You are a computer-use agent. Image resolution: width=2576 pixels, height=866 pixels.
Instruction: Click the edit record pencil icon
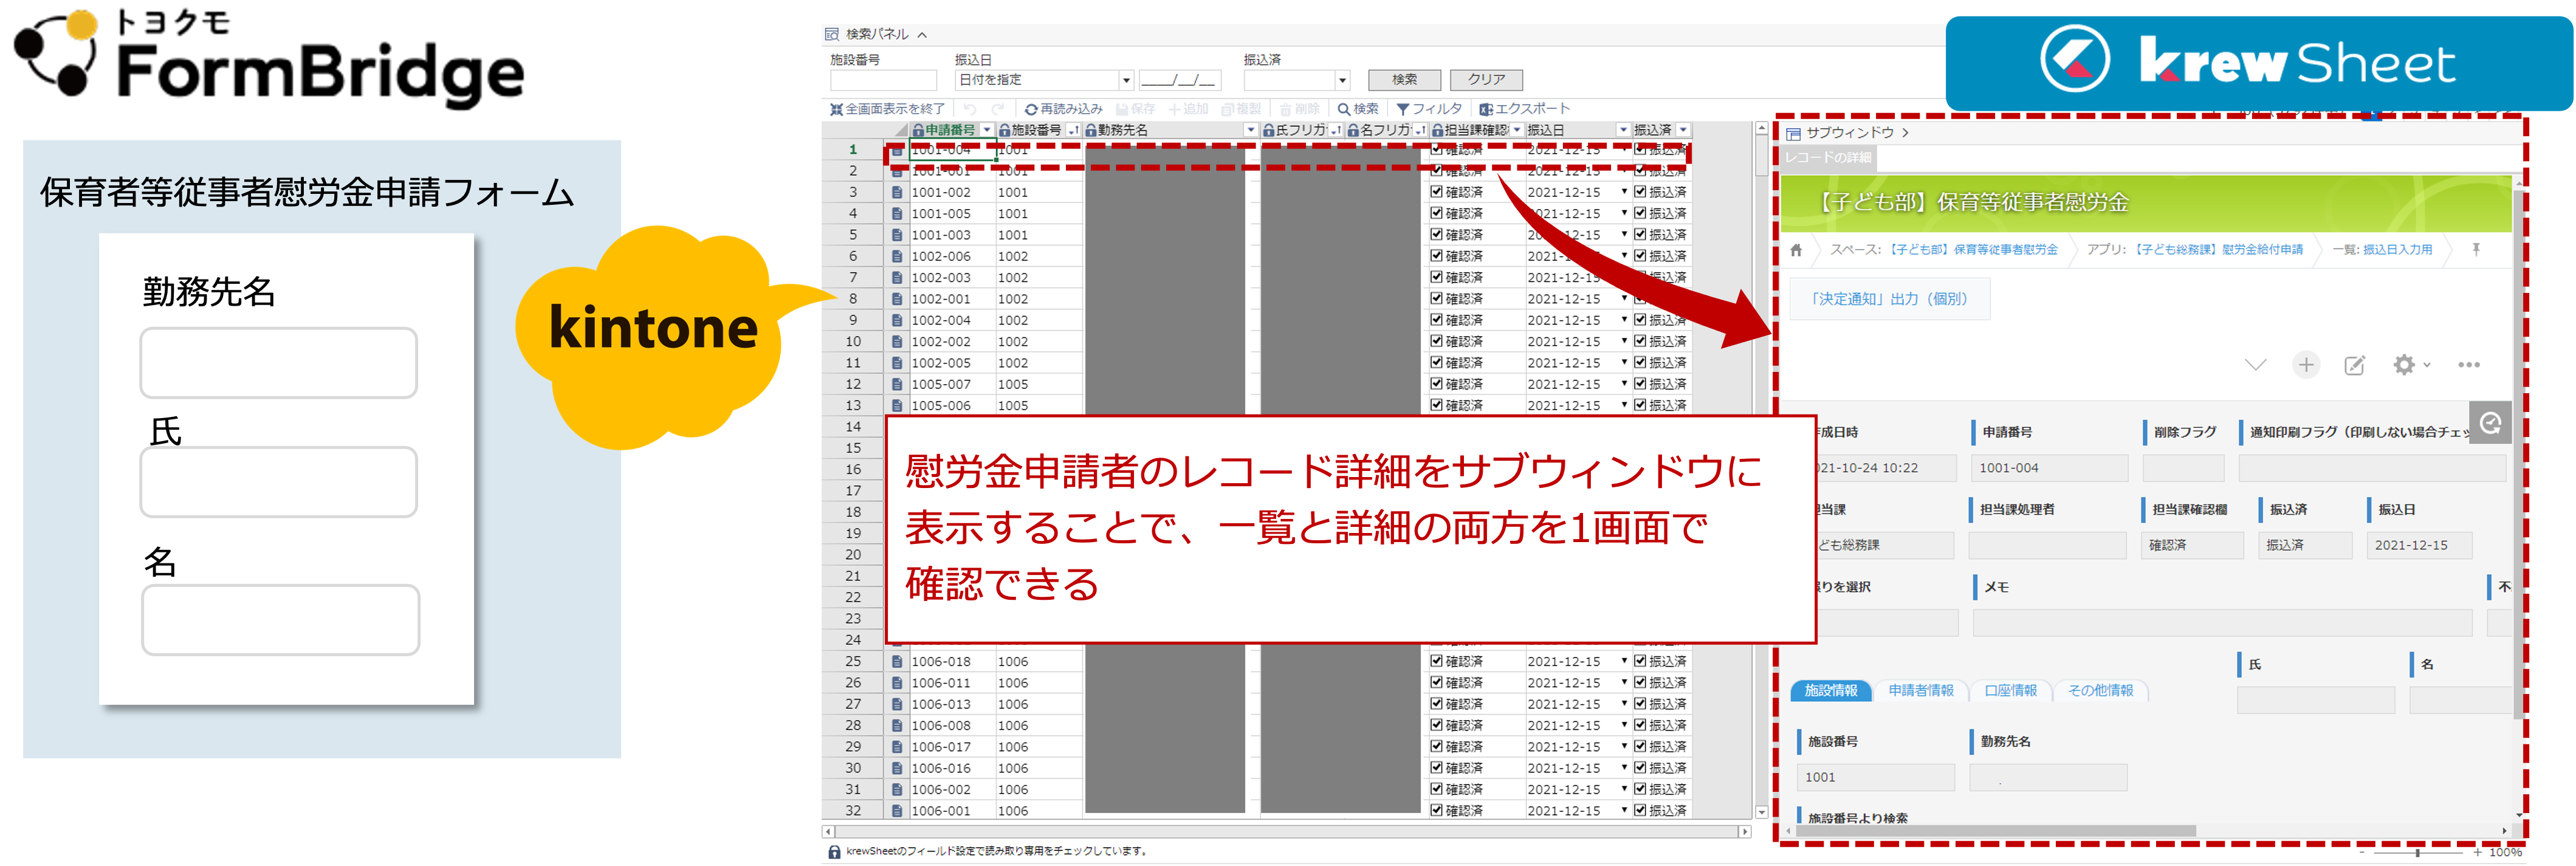(2354, 365)
